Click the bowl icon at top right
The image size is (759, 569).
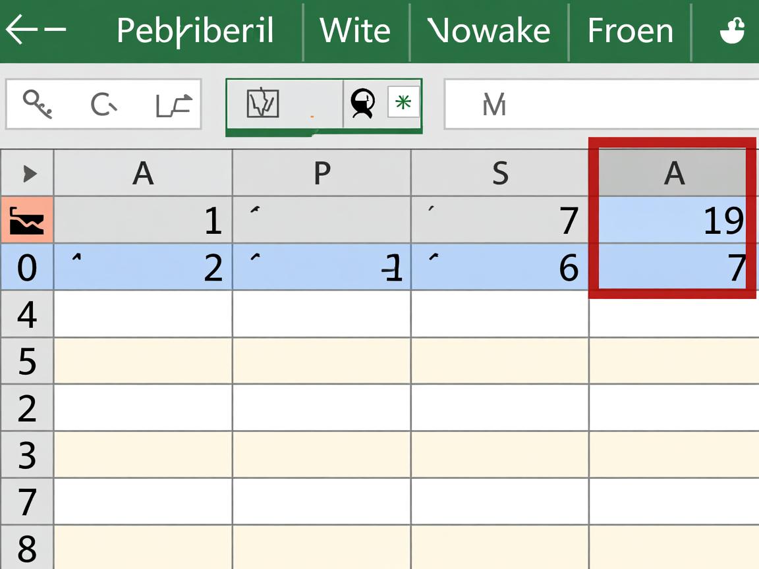(x=732, y=30)
